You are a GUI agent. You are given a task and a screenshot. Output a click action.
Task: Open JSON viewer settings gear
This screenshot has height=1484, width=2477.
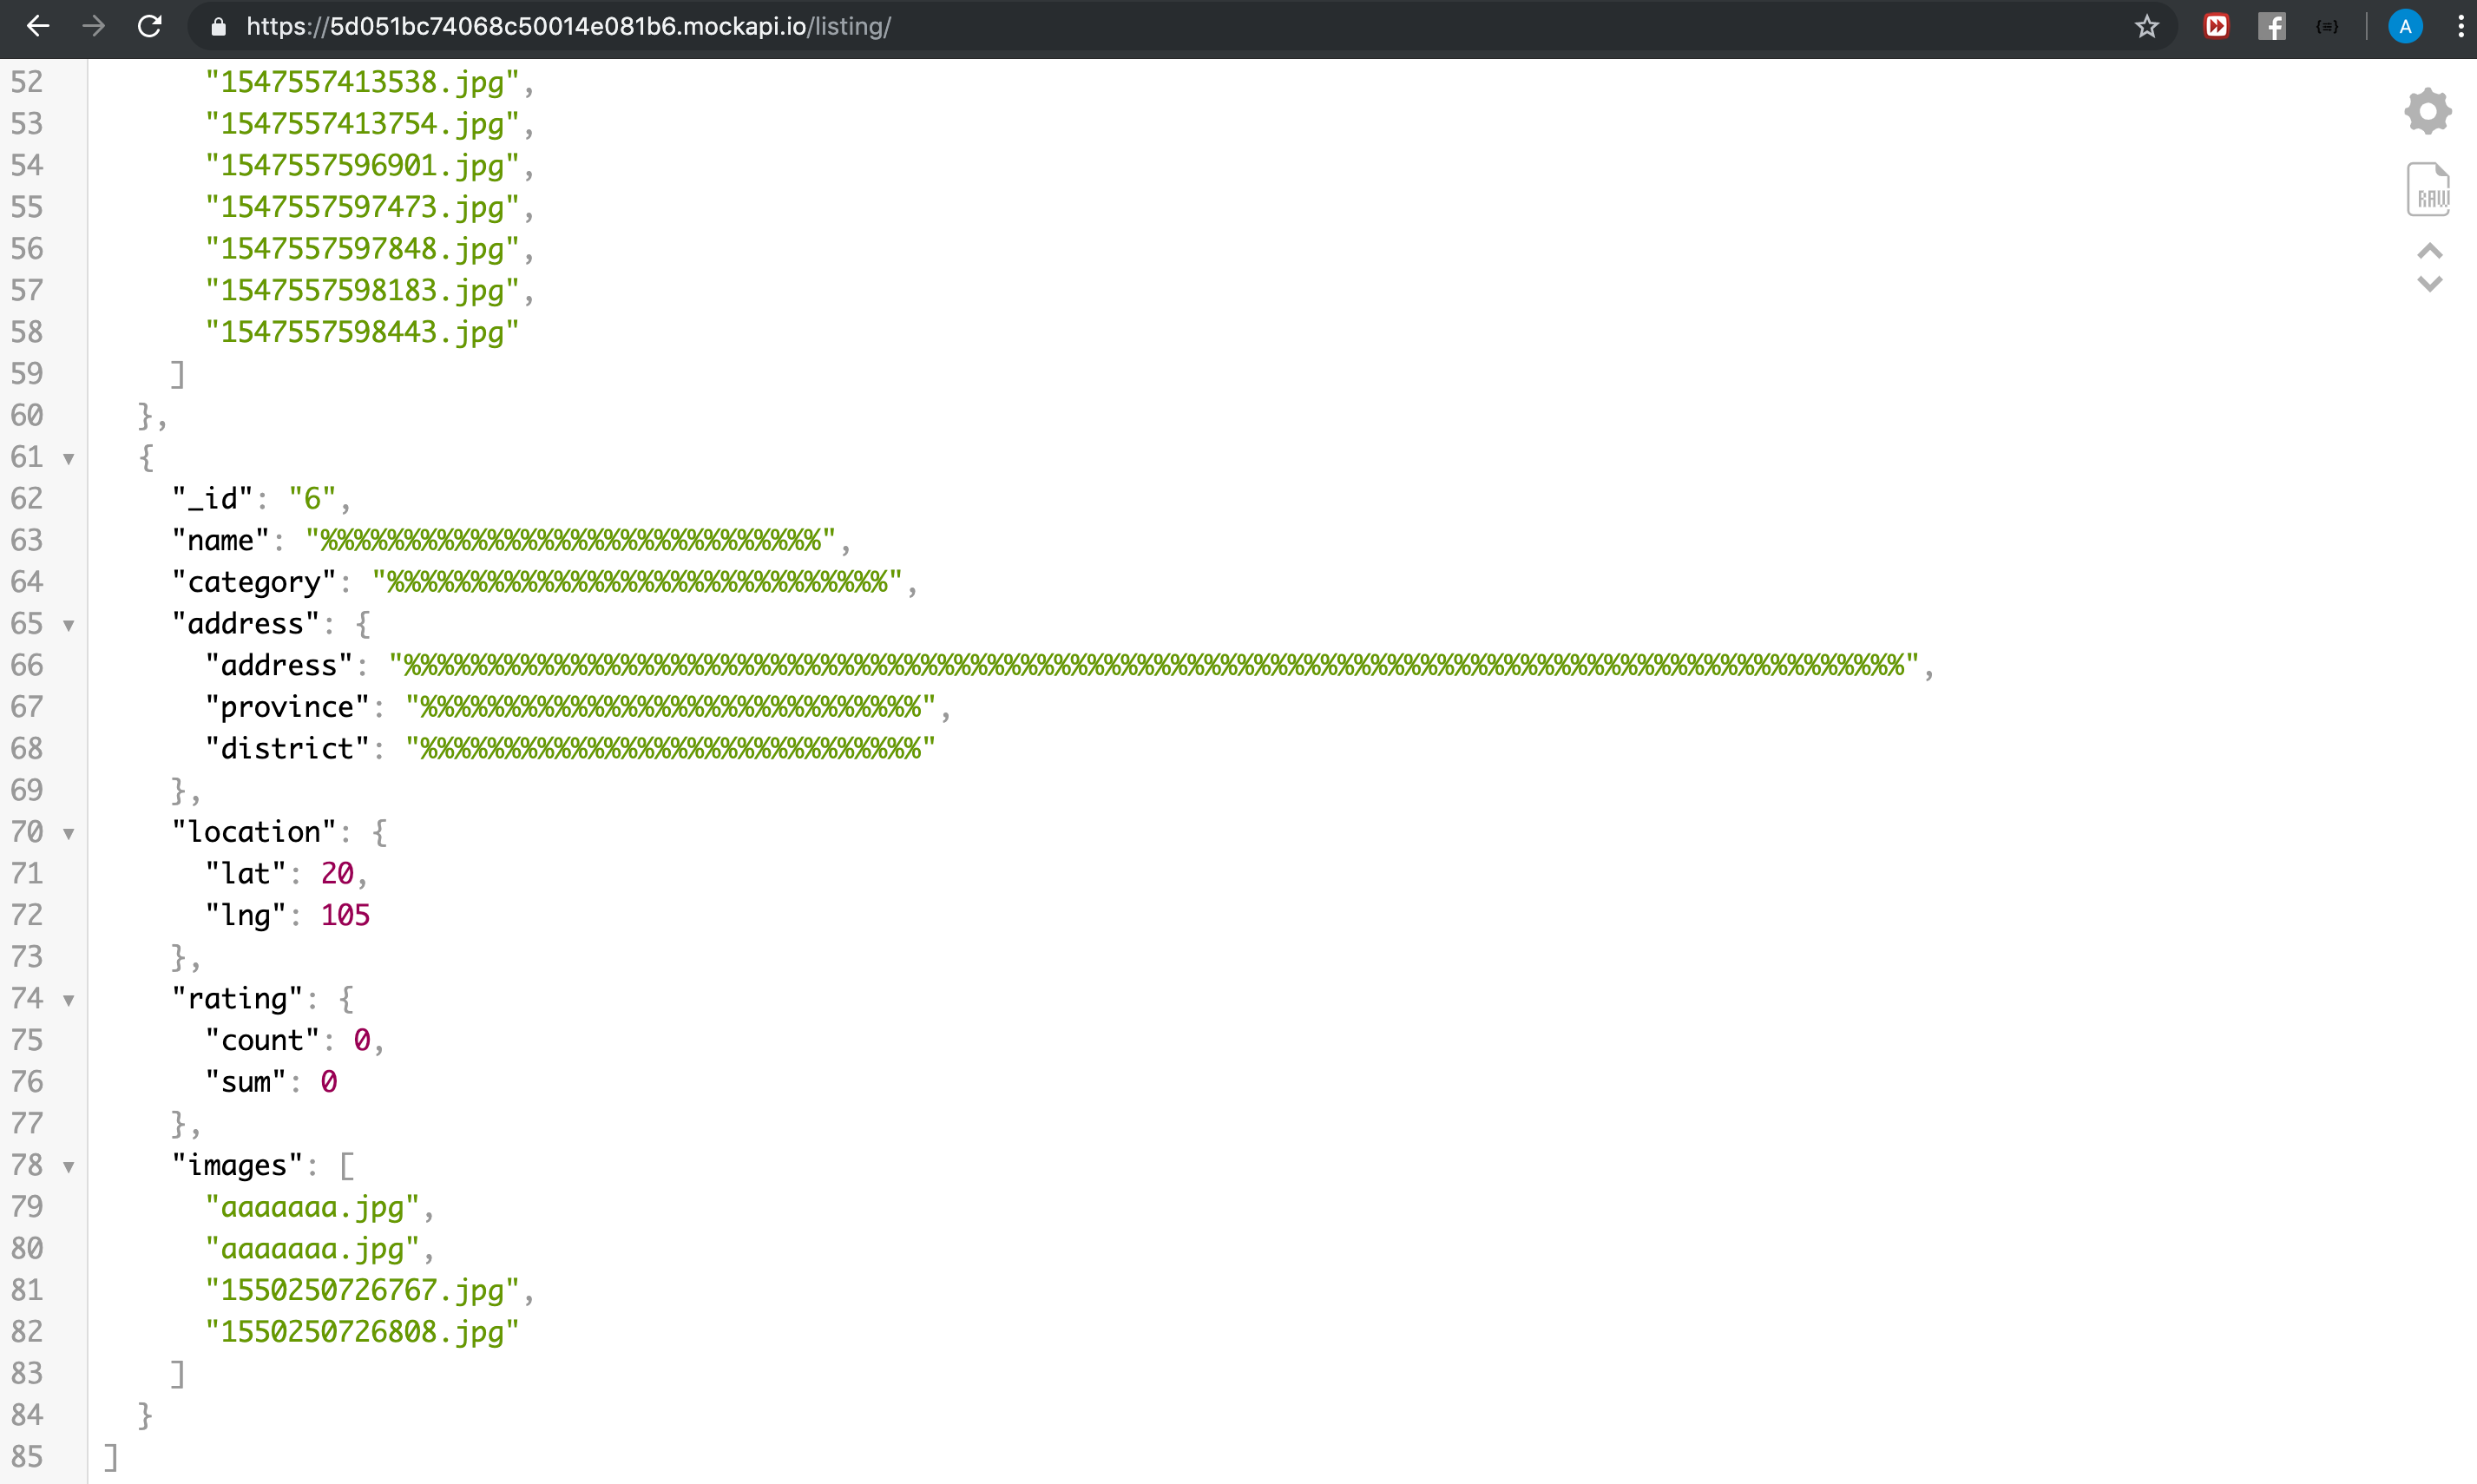pyautogui.click(x=2428, y=111)
